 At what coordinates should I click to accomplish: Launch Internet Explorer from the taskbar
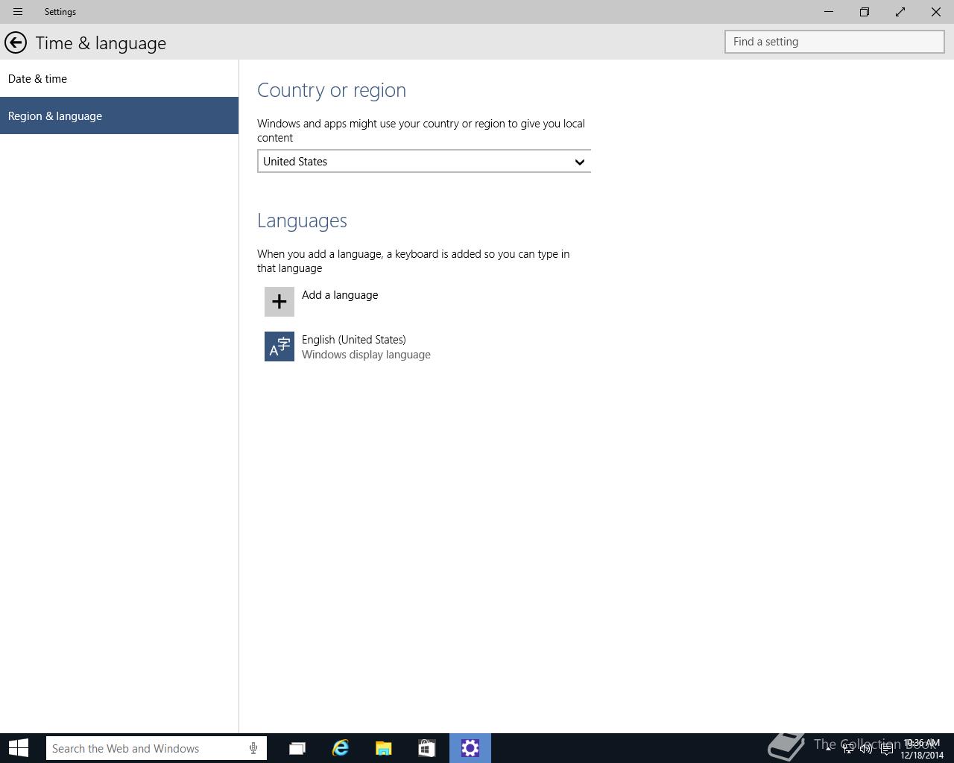[341, 748]
